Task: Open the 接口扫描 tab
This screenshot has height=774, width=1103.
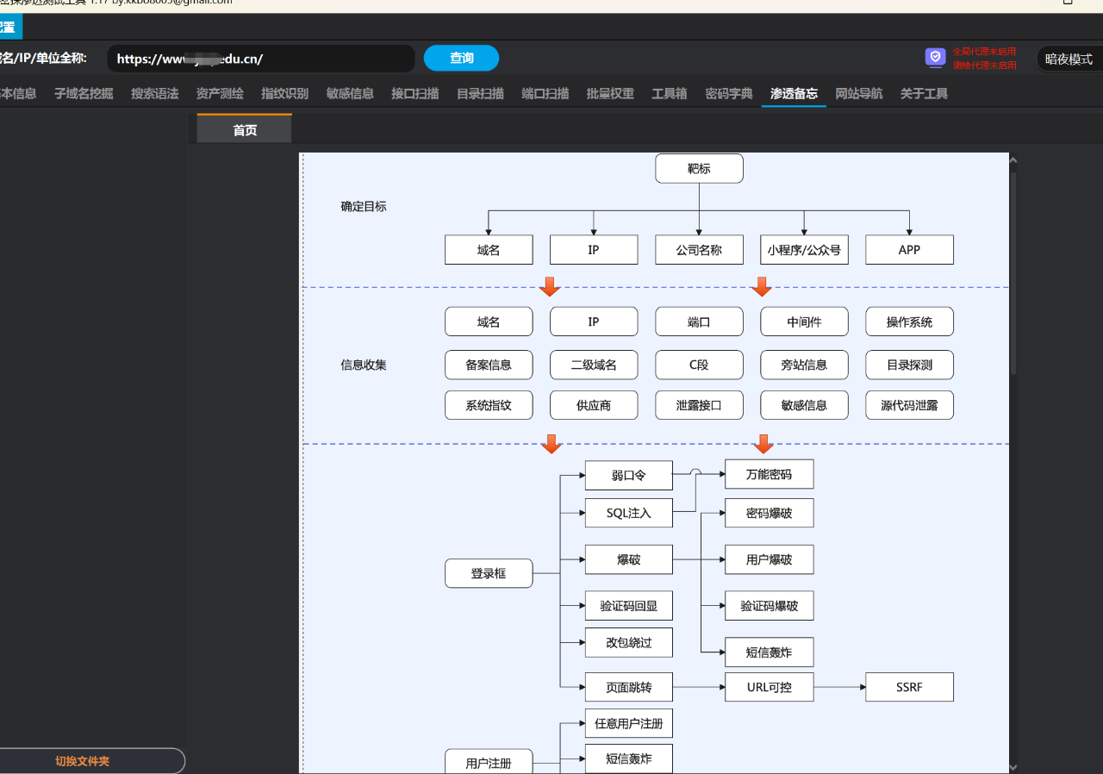Action: pos(414,93)
